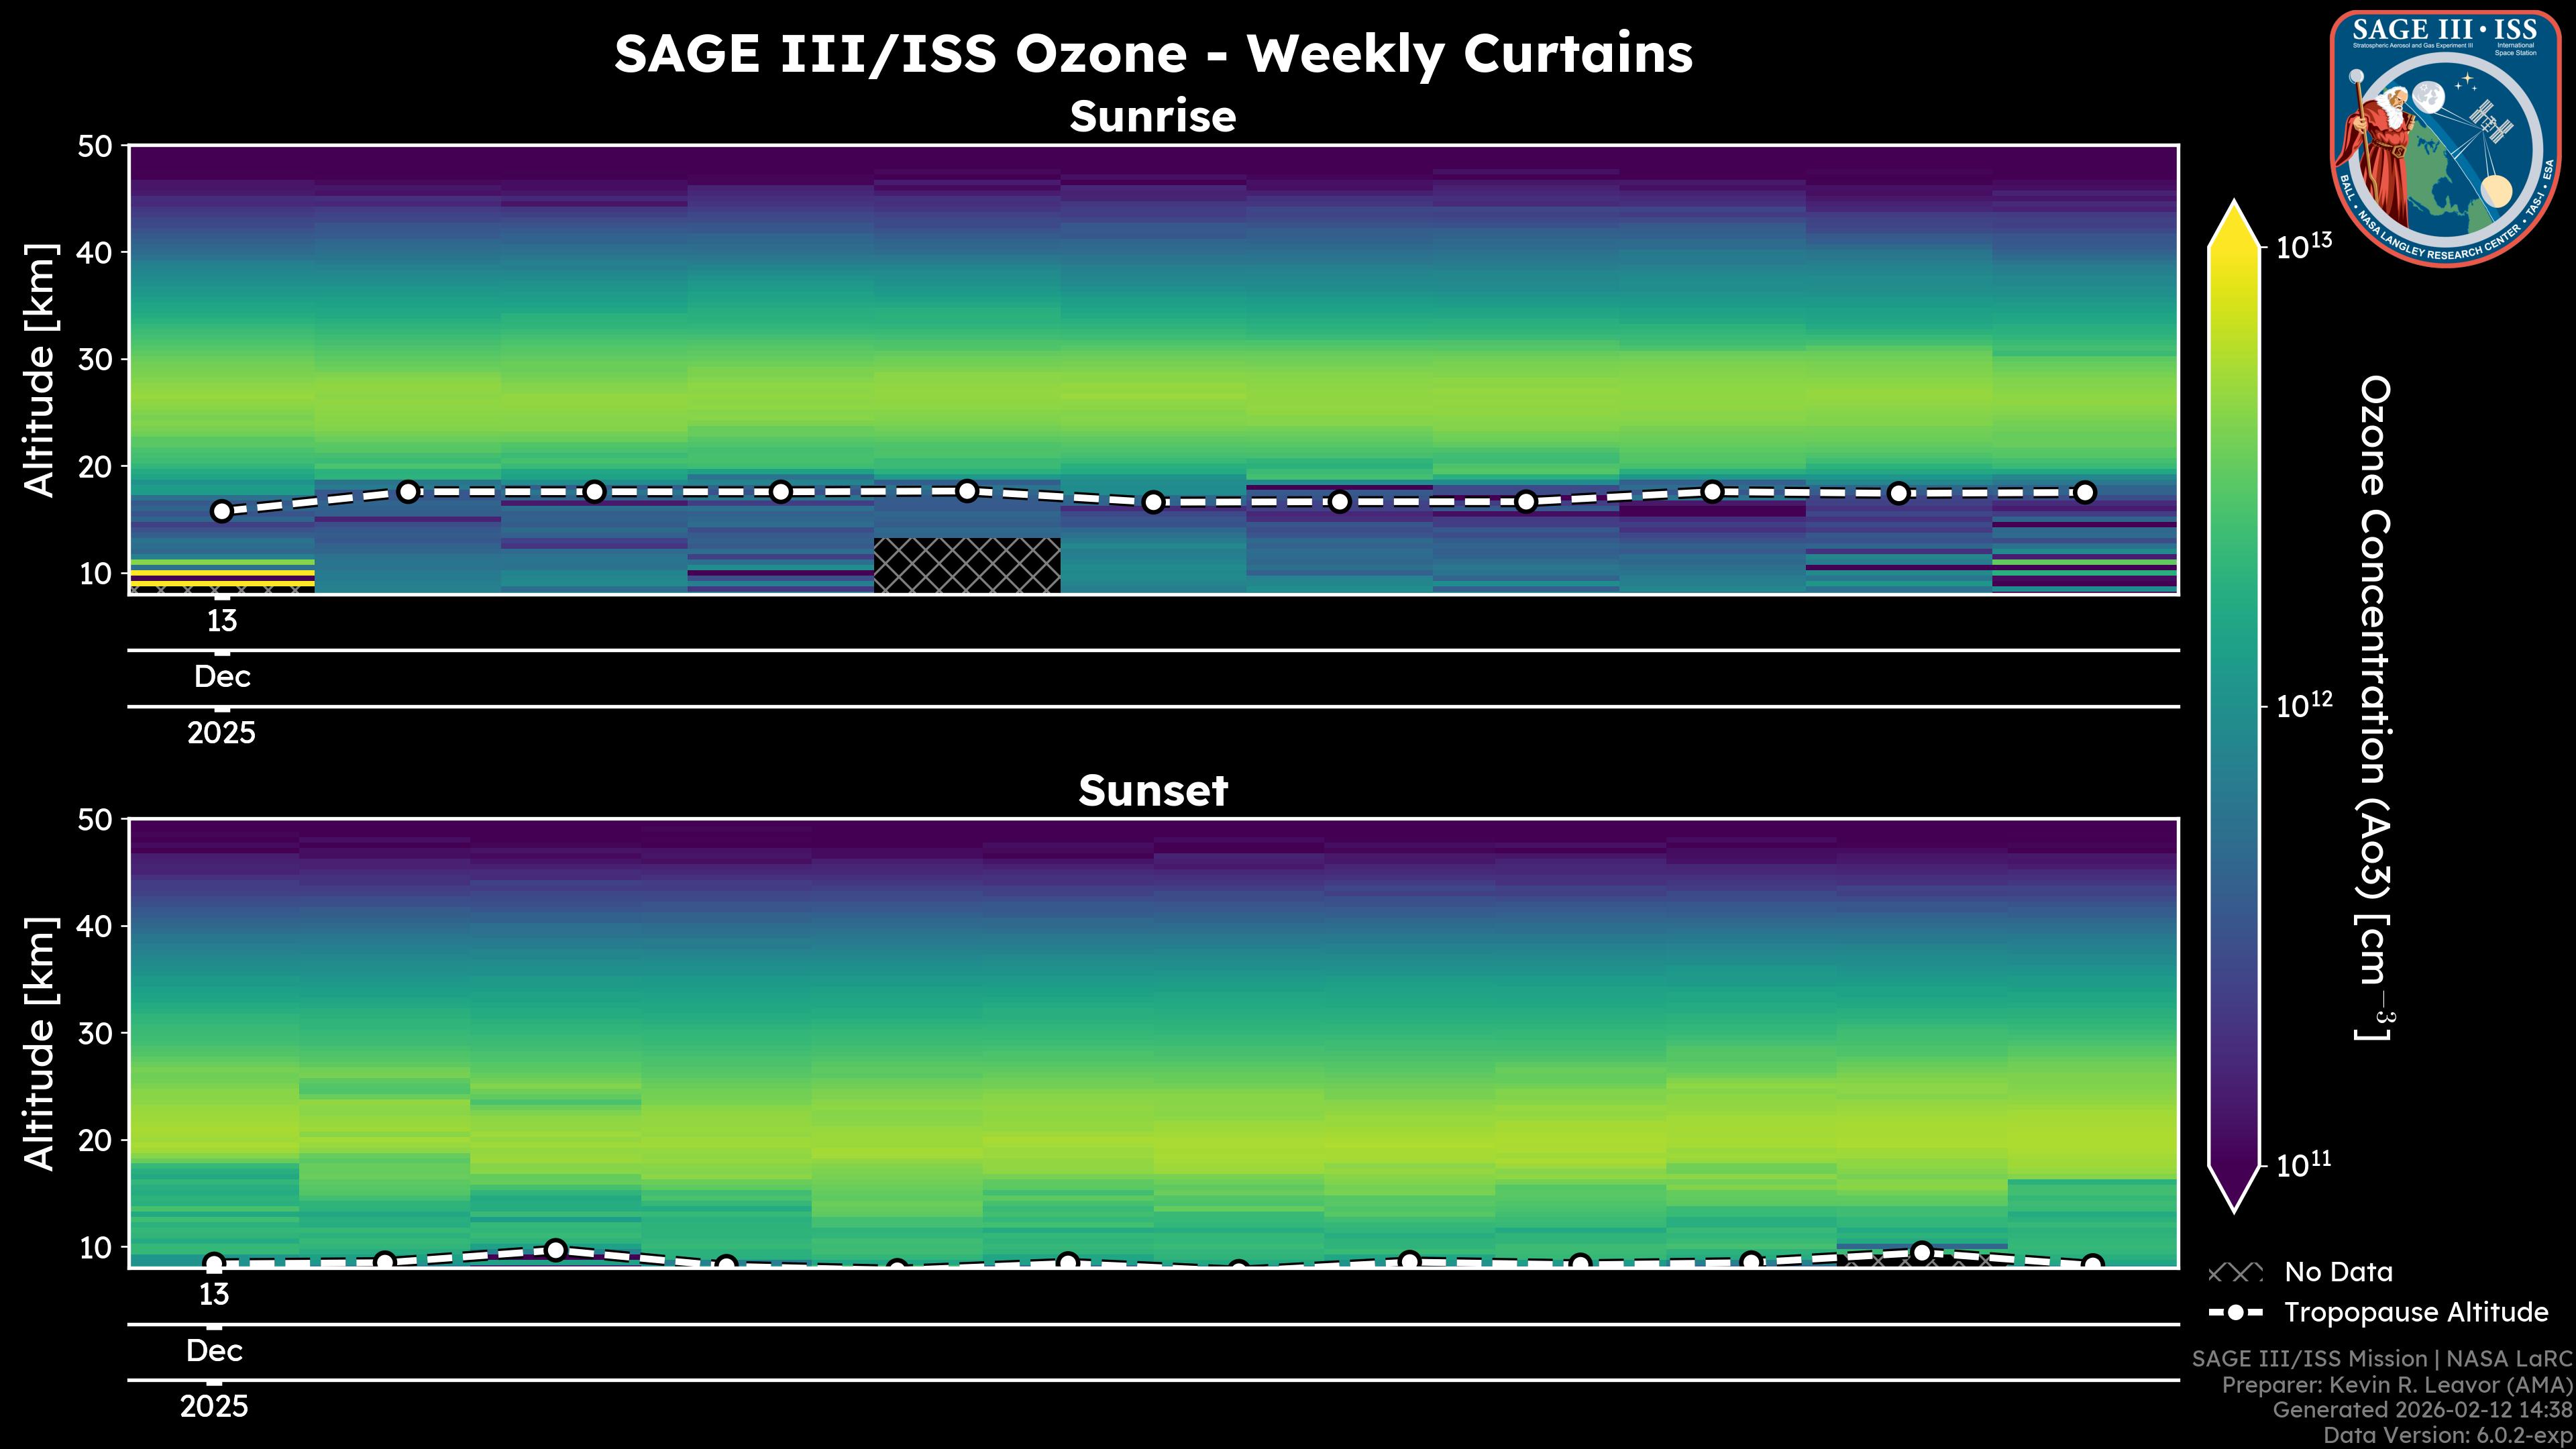Viewport: 2576px width, 1449px height.
Task: Click the first Sunrise tropopause marker
Action: click(x=222, y=511)
